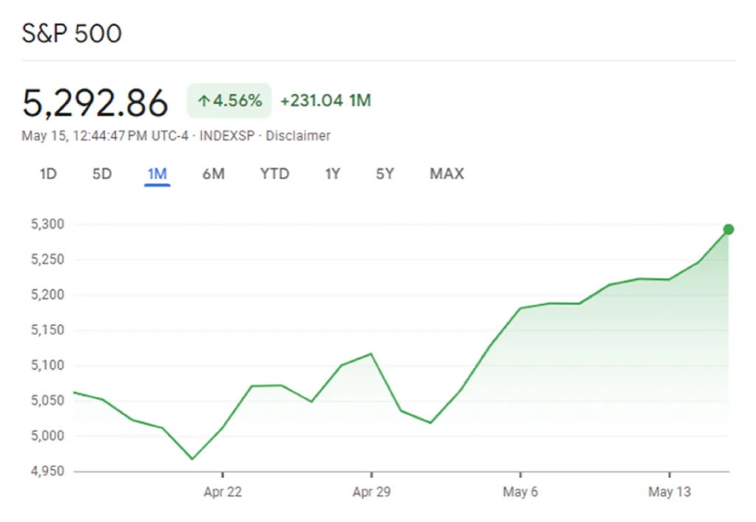Select the 5D time range tab
756x522 pixels.
tap(102, 174)
